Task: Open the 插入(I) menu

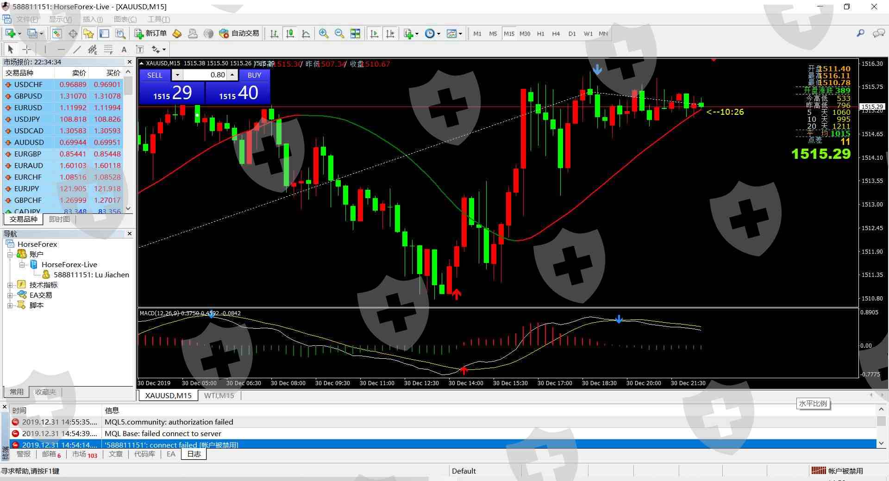Action: pos(93,19)
